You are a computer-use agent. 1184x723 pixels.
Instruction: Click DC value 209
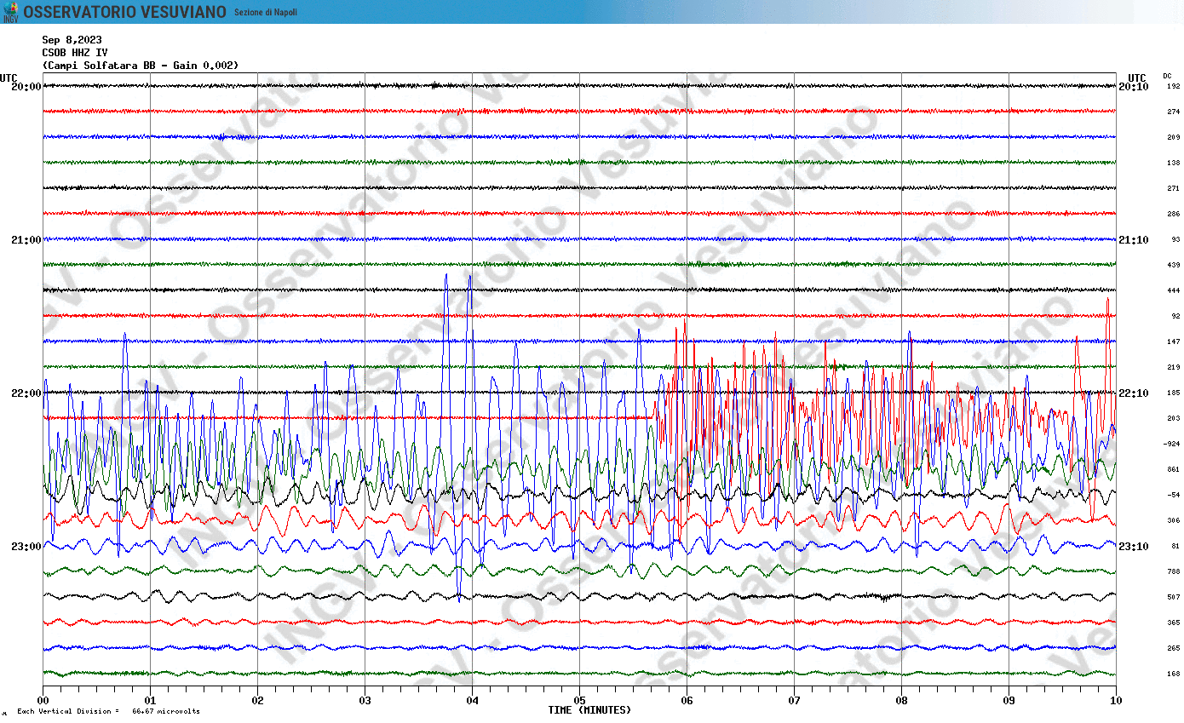pyautogui.click(x=1174, y=137)
